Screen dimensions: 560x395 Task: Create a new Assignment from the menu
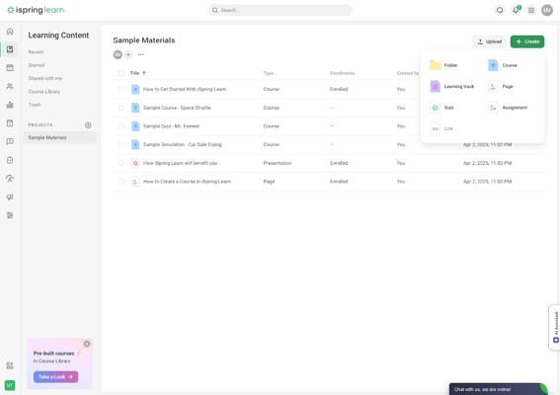[508, 108]
